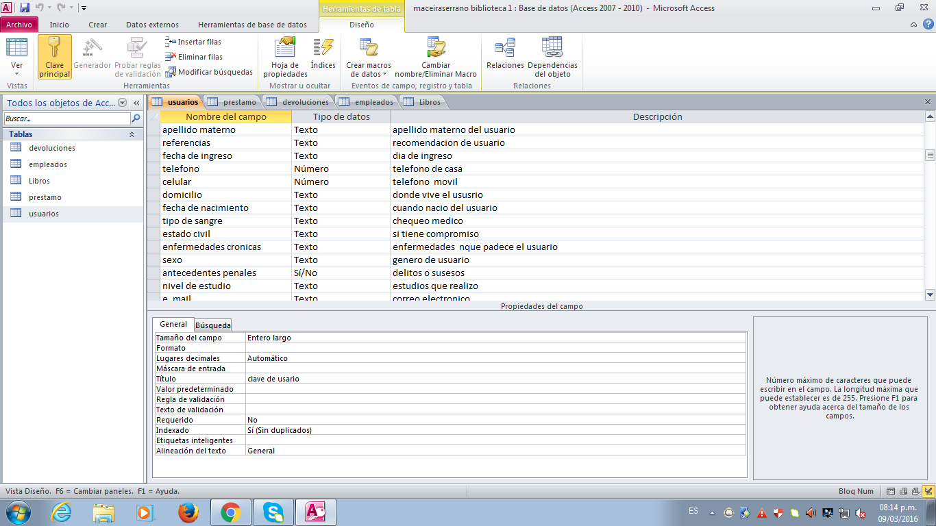Collapse the Tablas group in navigation pane
Viewport: 936px width, 526px height.
[x=132, y=135]
